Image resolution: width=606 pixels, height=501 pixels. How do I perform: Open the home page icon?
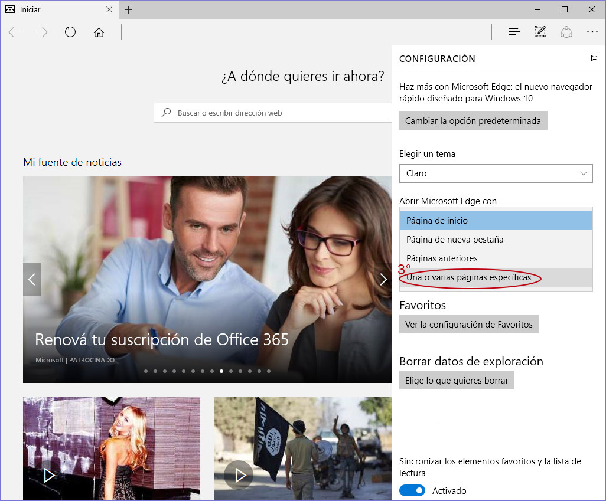click(99, 32)
